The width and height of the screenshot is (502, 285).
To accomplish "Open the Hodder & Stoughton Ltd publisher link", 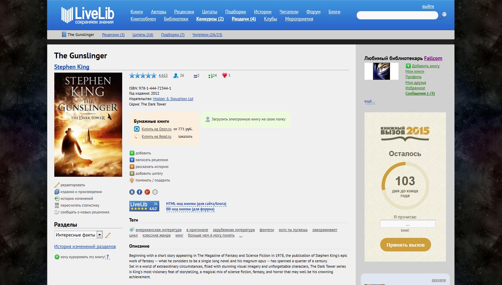I will [x=173, y=99].
